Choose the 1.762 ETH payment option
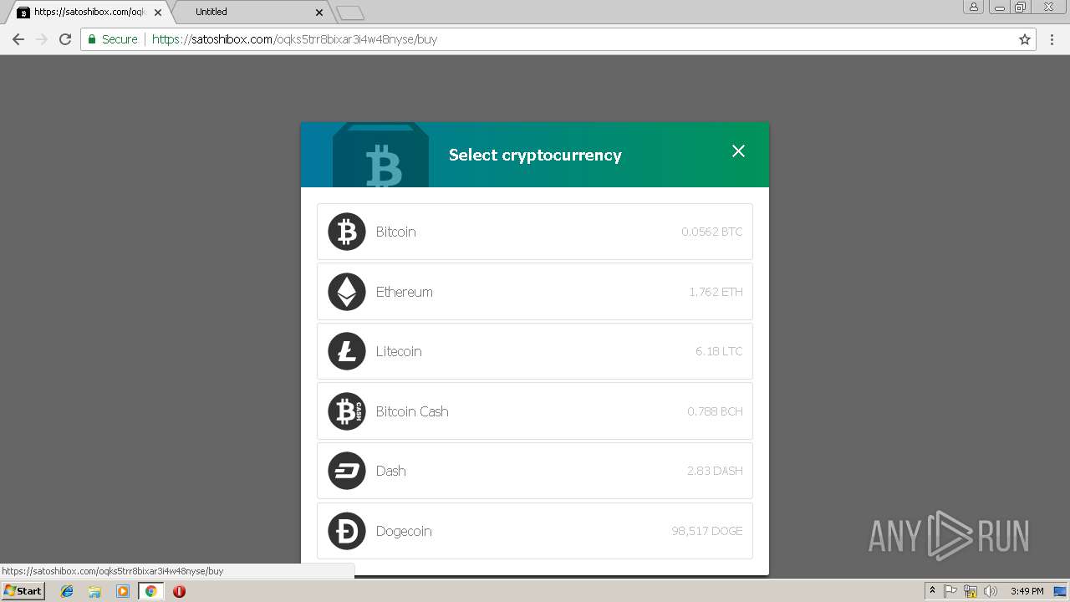 716,292
